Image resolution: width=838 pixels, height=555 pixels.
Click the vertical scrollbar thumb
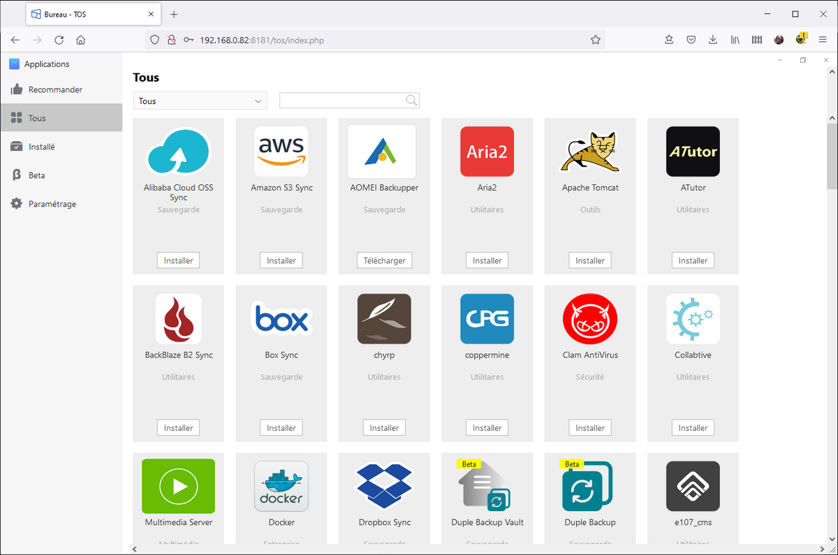[831, 156]
